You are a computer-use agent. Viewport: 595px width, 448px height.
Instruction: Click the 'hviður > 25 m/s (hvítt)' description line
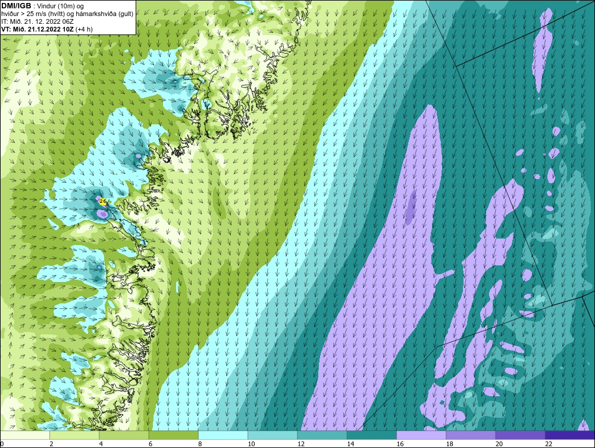click(67, 14)
